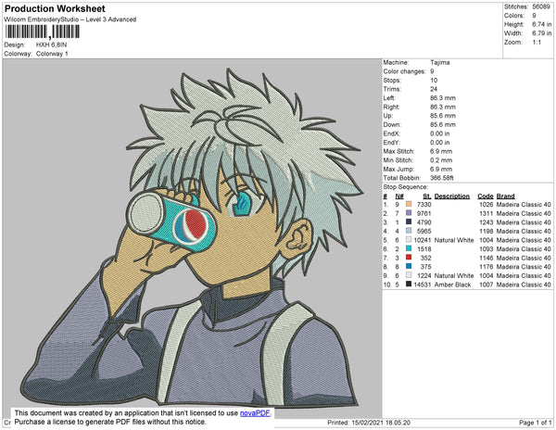
Task: Click the width value "6.79 in"
Action: coord(541,33)
